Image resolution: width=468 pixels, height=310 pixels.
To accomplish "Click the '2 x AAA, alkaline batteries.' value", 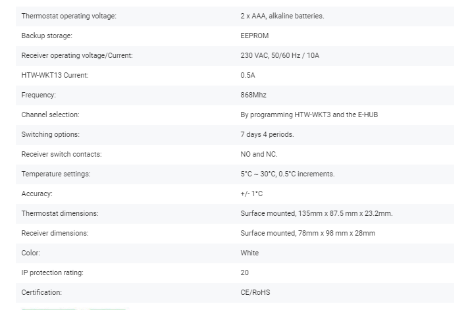I will [282, 16].
